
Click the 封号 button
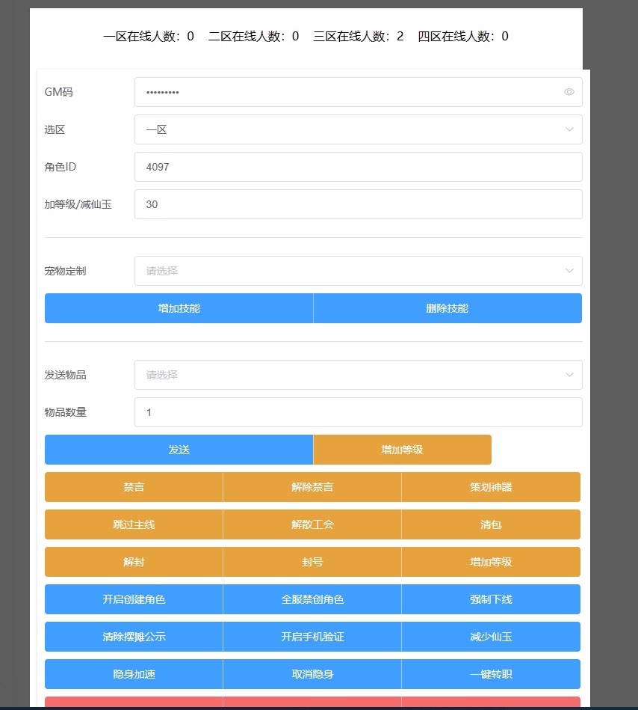312,562
